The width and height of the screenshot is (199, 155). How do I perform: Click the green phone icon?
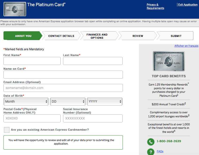[151, 141]
